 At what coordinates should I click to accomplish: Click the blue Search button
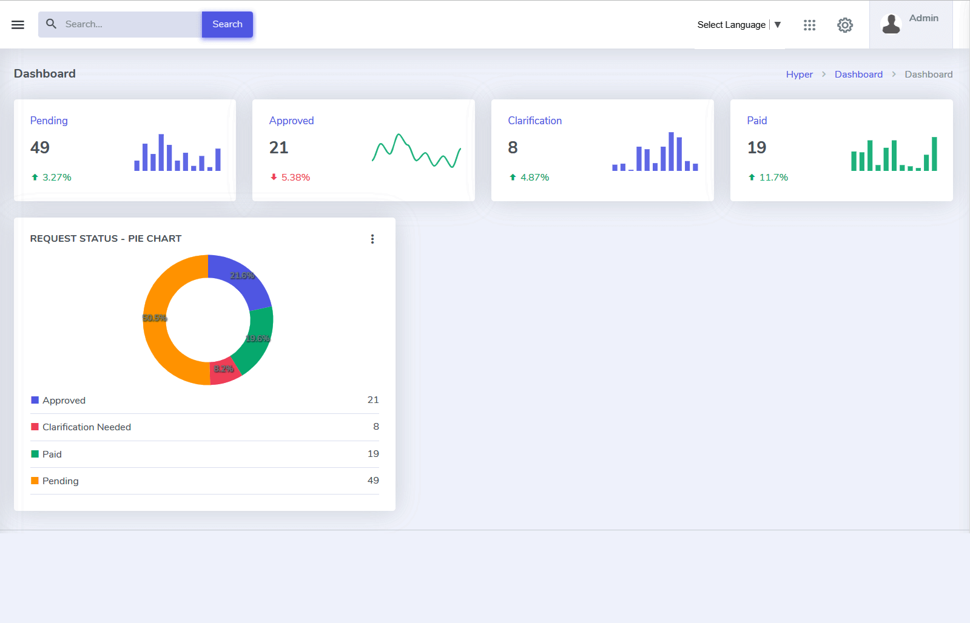[x=227, y=24]
